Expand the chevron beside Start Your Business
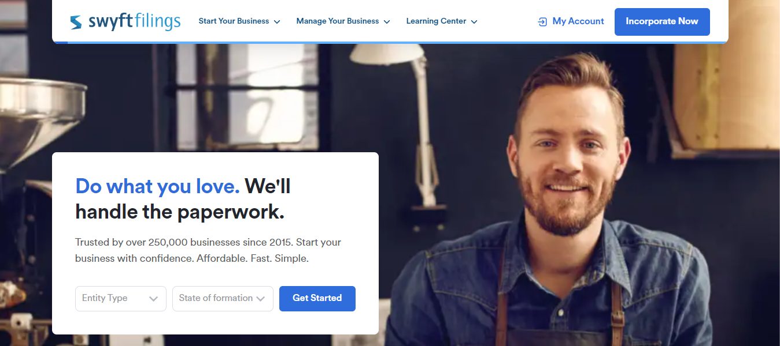780x346 pixels. (277, 22)
